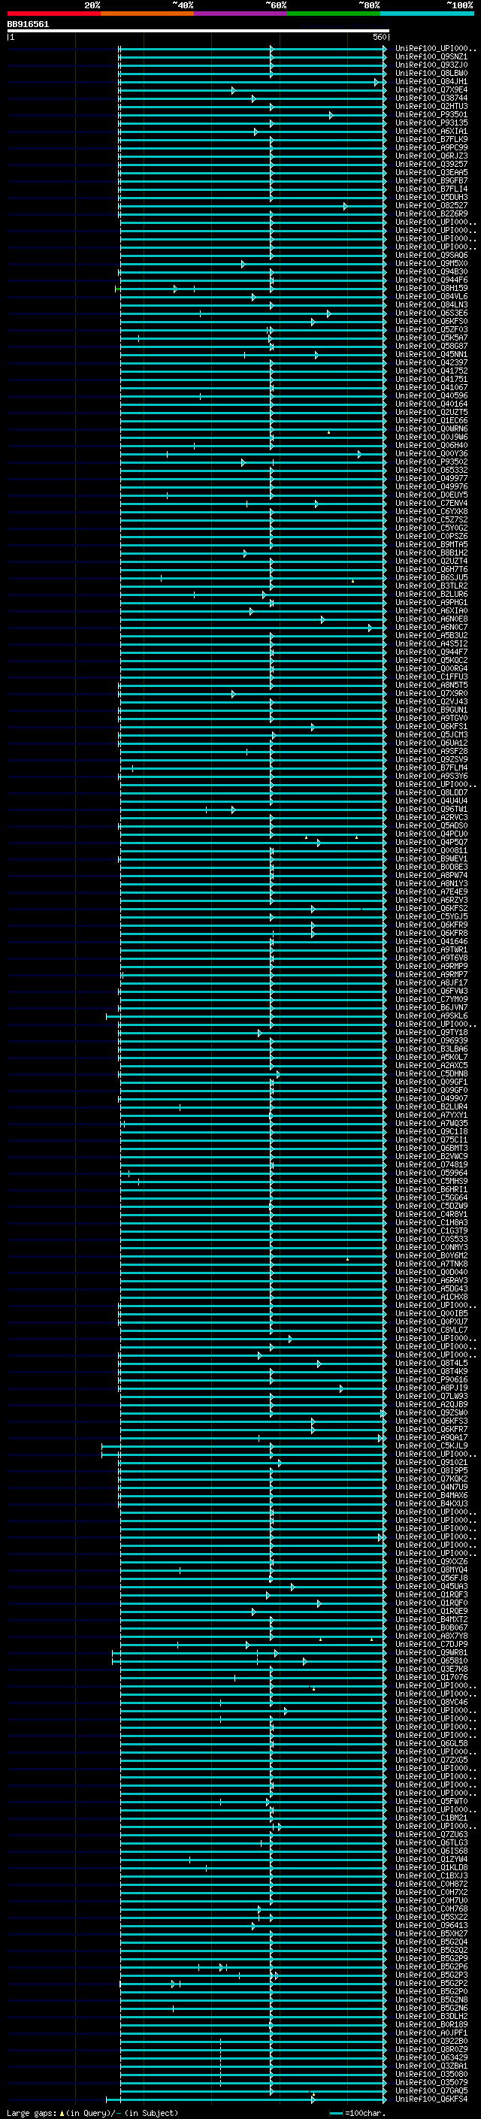Image resolution: width=481 pixels, height=2119 pixels.
Task: Click the cyan ~100% identity legend bar
Action: [427, 14]
